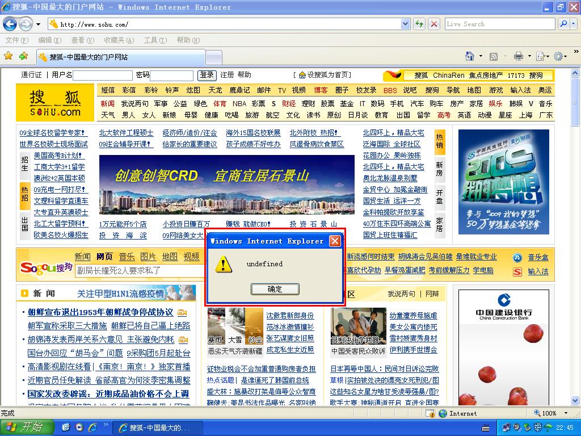The image size is (581, 436).
Task: Click the 搜狐 taskbar window button
Action: tap(157, 428)
